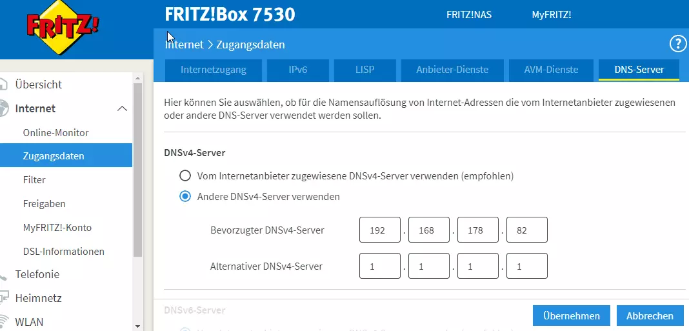Click alternative DNS first octet field

379,266
